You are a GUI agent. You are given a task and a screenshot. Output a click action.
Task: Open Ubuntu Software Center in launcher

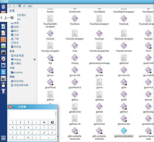4,40
